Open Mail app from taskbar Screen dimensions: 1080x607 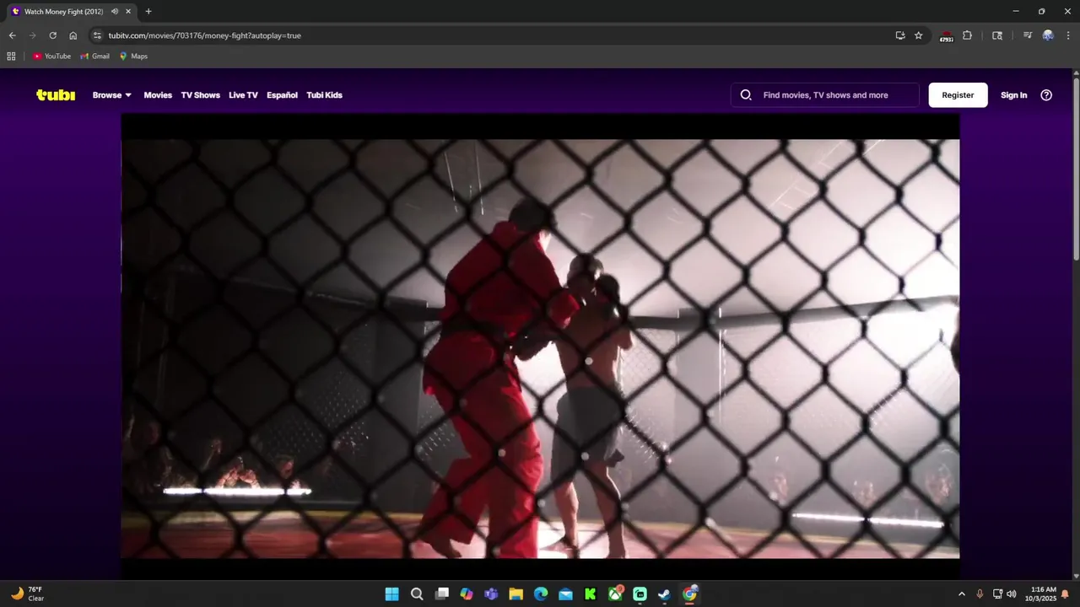tap(565, 594)
